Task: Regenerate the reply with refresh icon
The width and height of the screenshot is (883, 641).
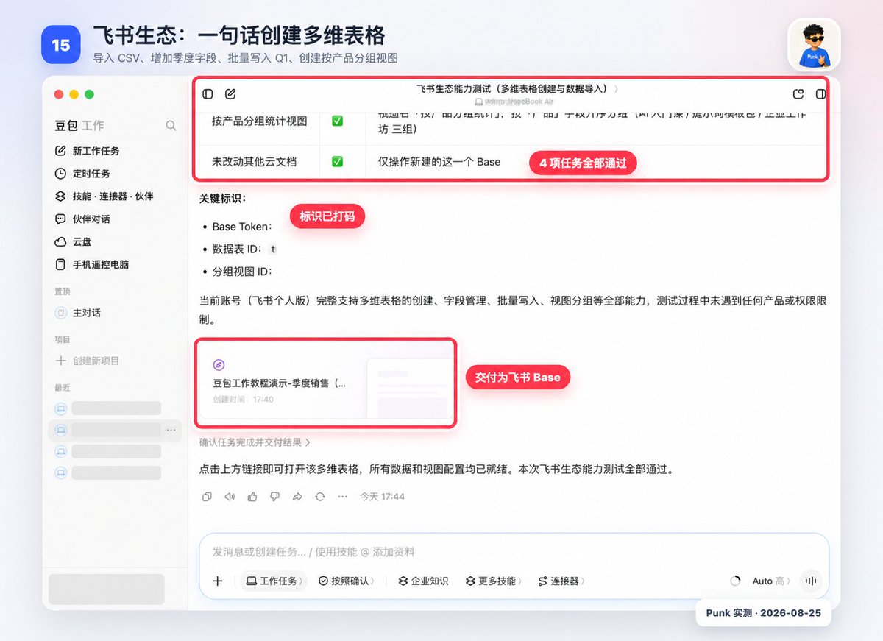Action: [x=320, y=497]
